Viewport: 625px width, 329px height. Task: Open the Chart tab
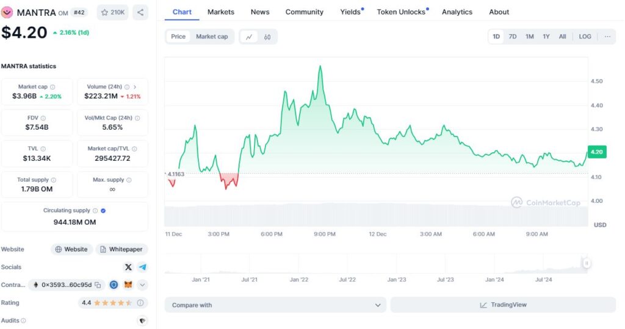pos(182,12)
